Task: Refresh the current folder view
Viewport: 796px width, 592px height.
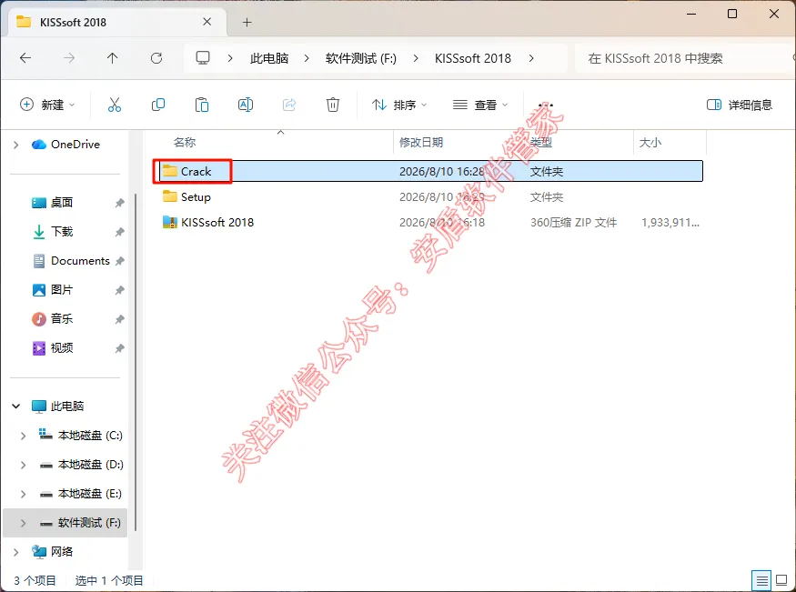Action: [x=156, y=58]
